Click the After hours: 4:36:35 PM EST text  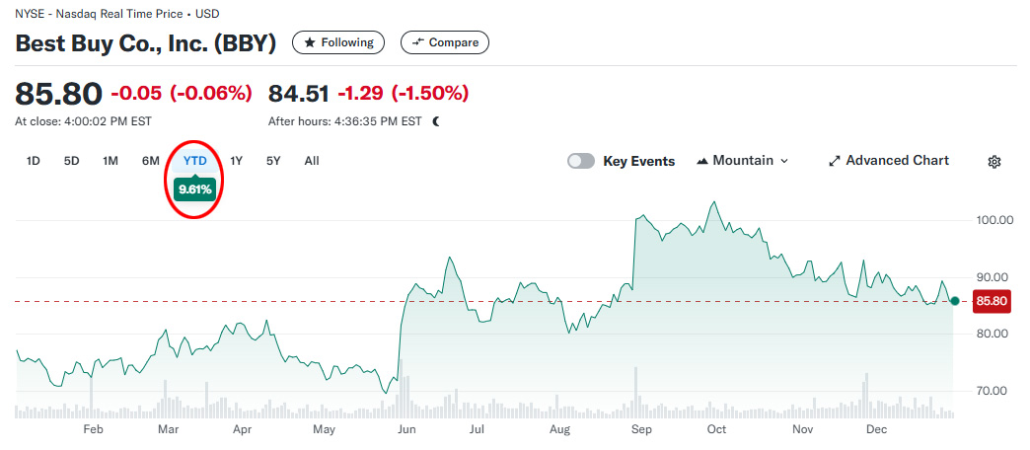(345, 121)
